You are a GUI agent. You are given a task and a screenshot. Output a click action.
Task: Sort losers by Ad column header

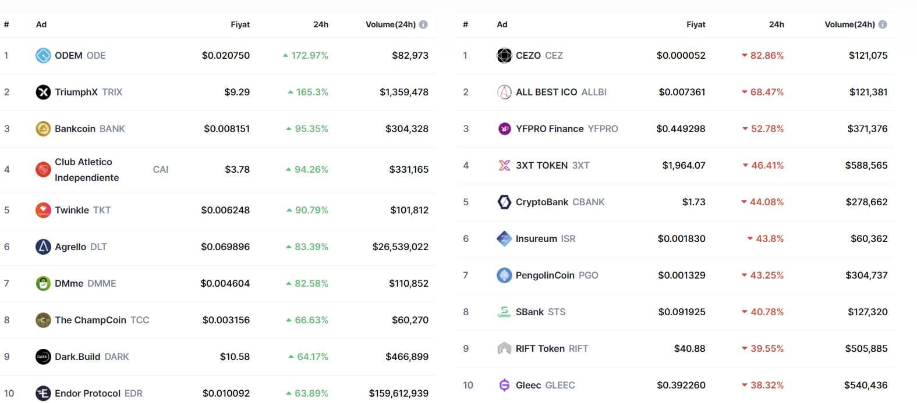click(502, 24)
